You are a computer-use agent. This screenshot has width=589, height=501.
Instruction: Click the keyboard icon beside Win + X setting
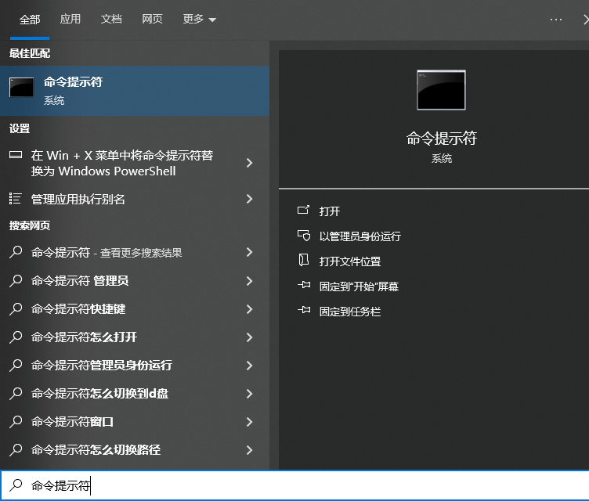click(16, 155)
